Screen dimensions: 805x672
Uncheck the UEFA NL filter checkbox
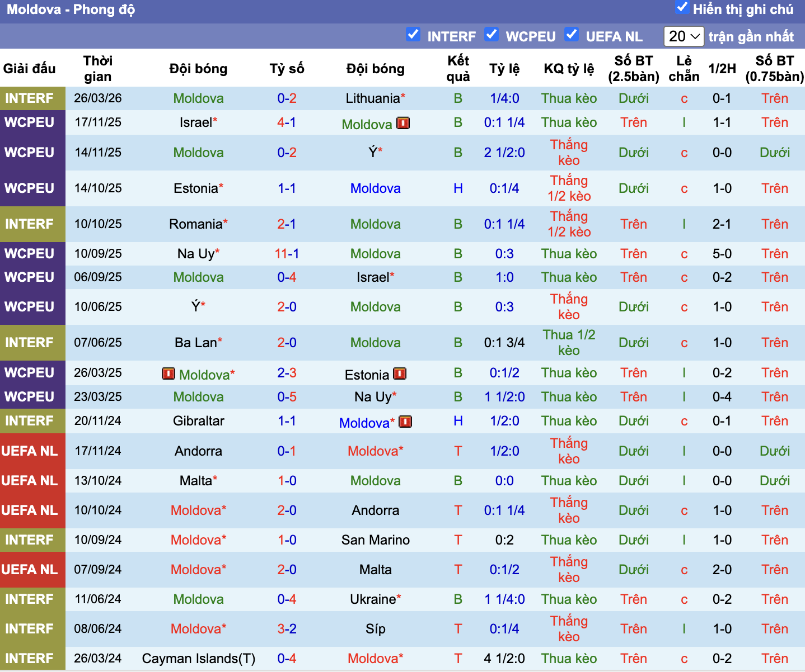click(571, 35)
